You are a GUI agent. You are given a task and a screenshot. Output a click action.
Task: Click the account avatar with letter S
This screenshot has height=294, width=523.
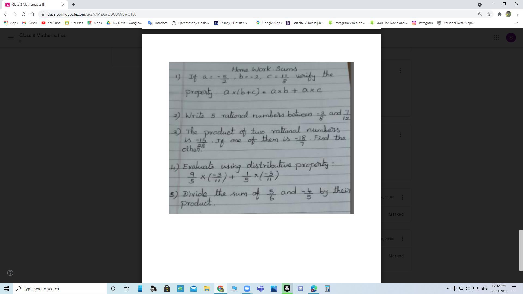[511, 38]
